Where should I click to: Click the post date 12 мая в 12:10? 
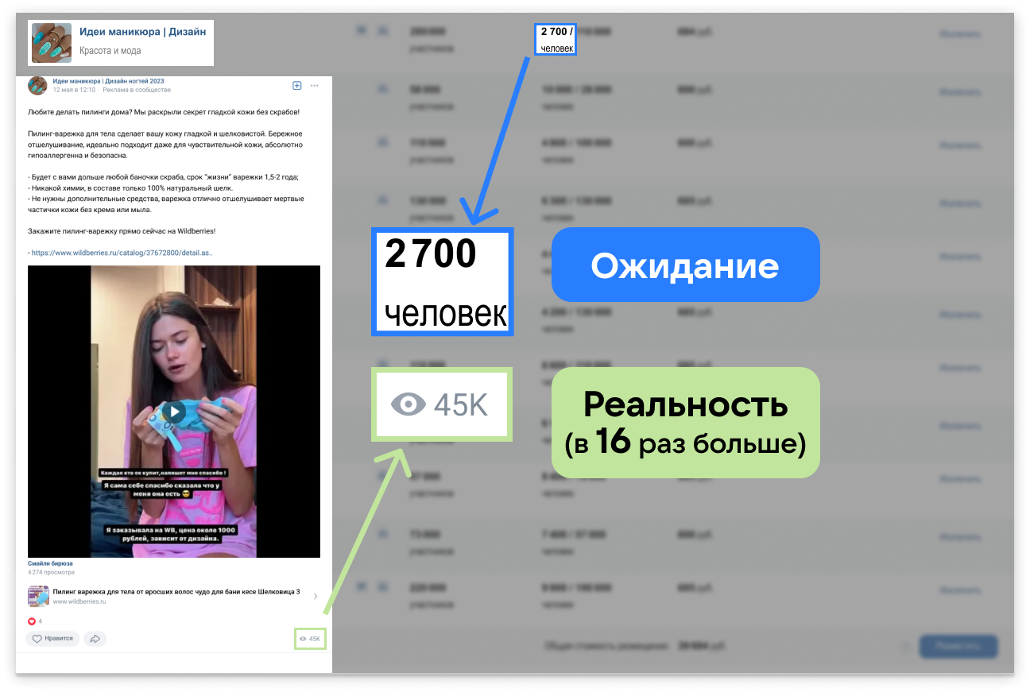[x=73, y=90]
